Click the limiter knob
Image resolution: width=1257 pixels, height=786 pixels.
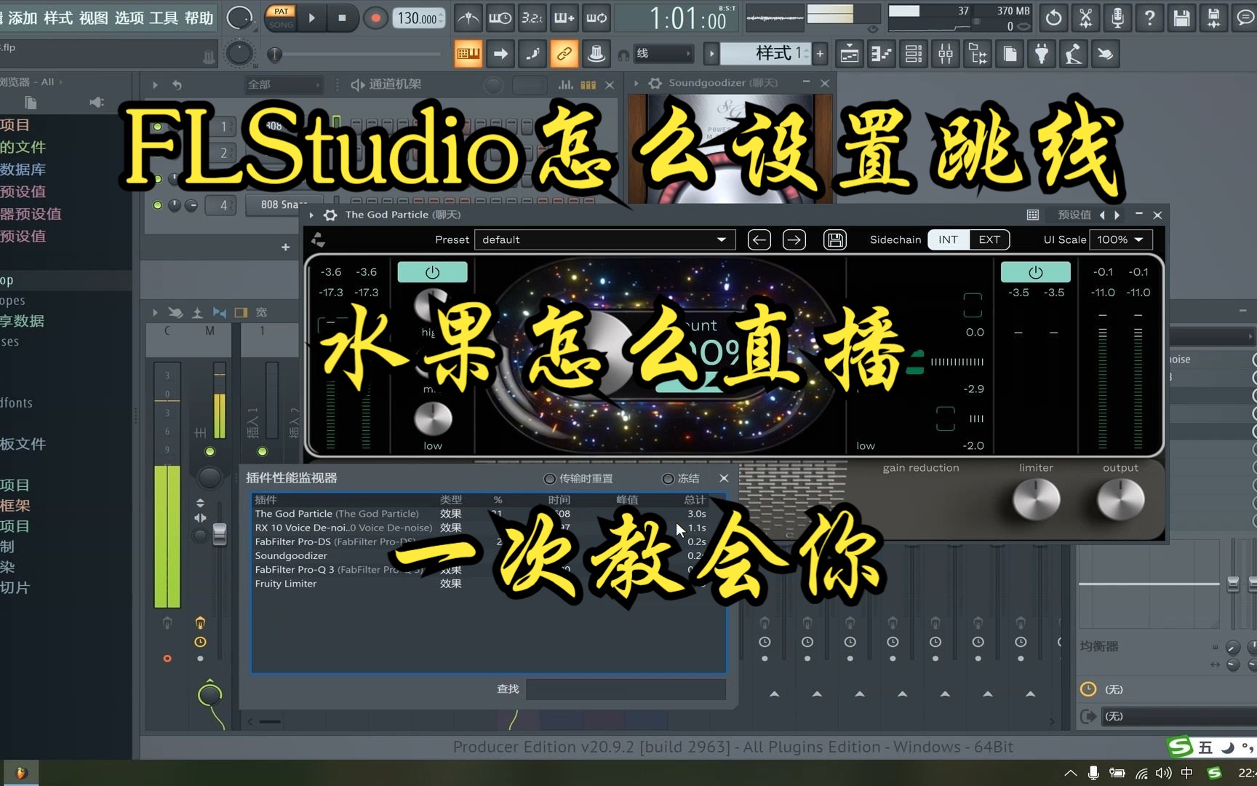1036,500
